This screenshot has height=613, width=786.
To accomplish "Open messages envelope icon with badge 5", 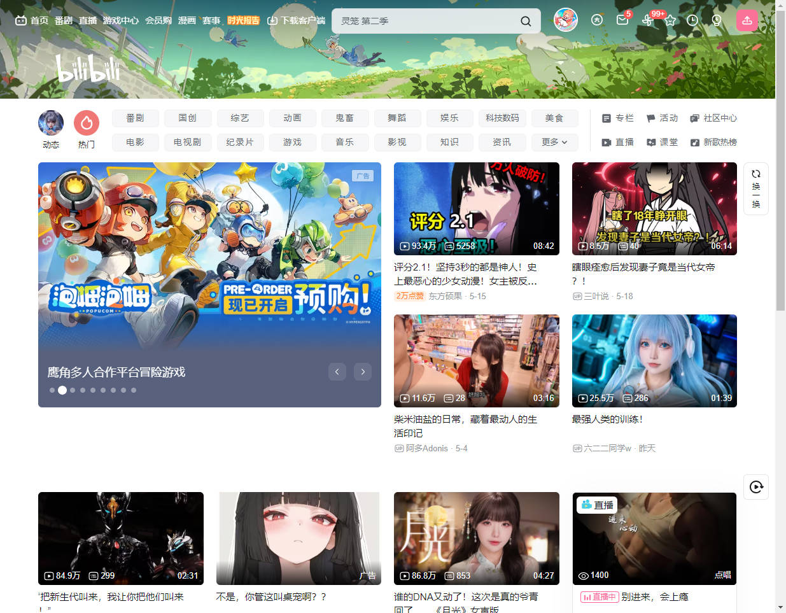I will tap(622, 20).
